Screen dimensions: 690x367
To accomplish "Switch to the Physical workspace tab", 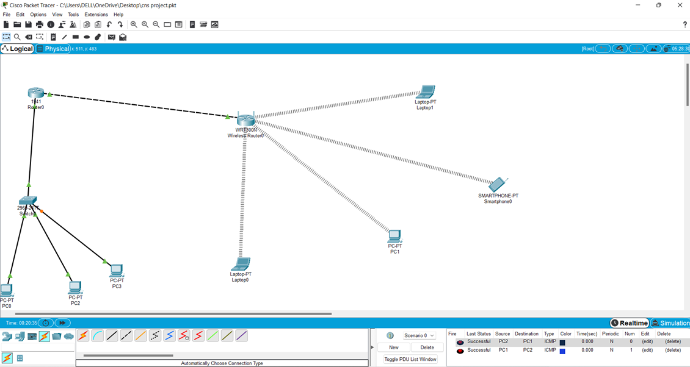I will click(x=53, y=48).
